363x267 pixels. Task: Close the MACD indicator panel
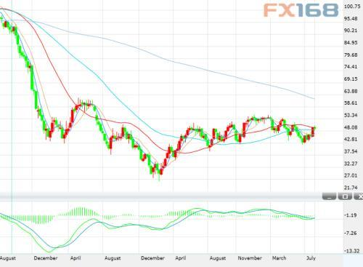359,196
